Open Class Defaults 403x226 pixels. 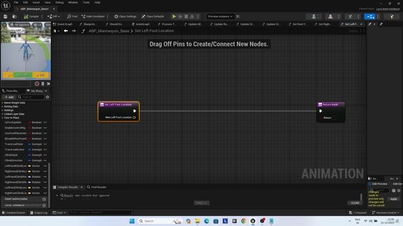[x=152, y=17]
